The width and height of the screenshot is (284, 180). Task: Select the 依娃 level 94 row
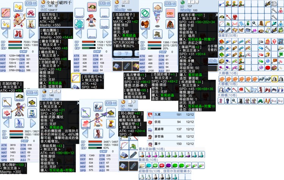[171, 122]
